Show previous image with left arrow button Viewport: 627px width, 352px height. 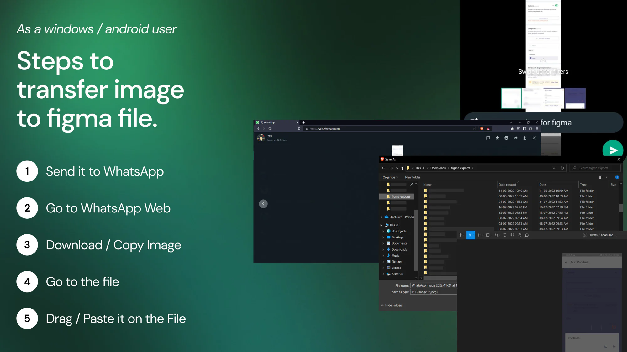tap(263, 204)
